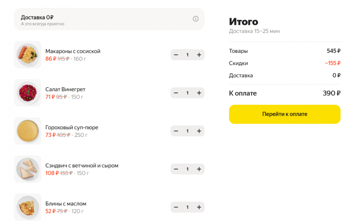Open the sandwich product thumbnail
Viewport: 355px width, 224px height.
pos(28,169)
